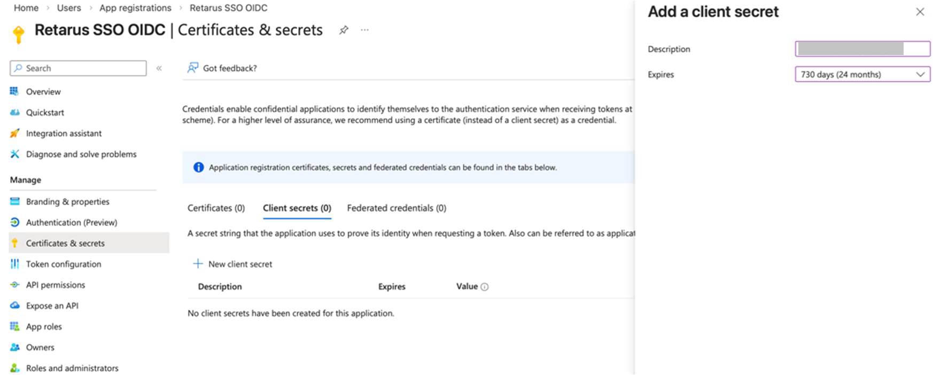Open API permissions

tap(56, 285)
